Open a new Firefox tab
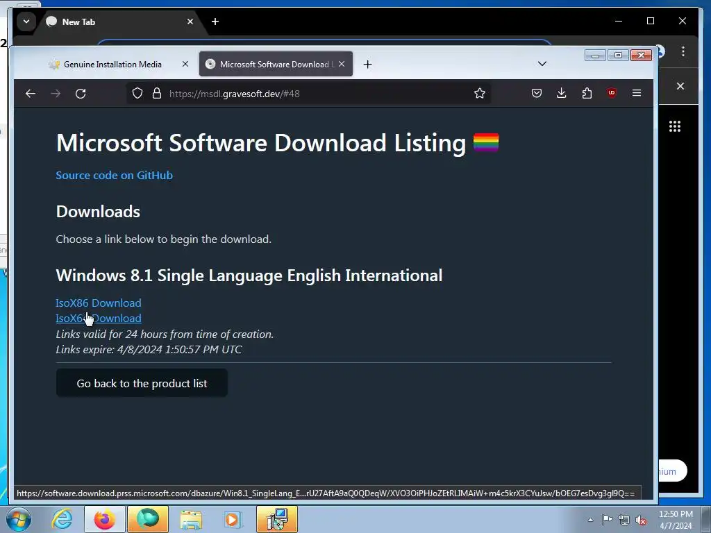Viewport: 711px width, 533px height. coord(368,65)
